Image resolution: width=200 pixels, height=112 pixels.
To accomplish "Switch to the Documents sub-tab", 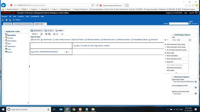I will (37, 30).
